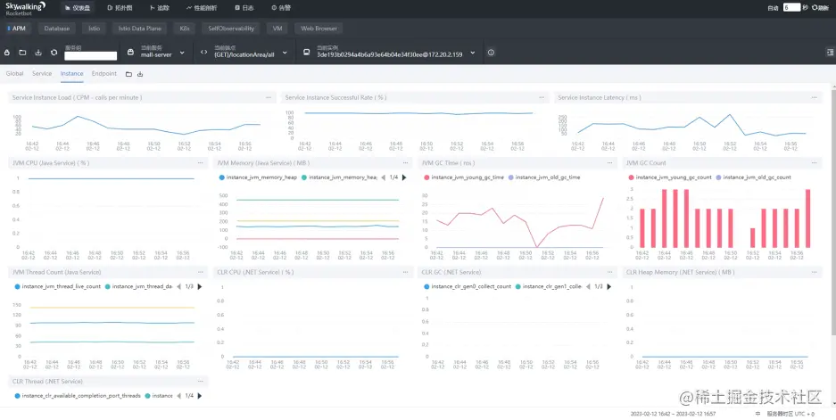Click the download icon in the dark toolbar
The height and width of the screenshot is (420, 836).
[x=38, y=53]
